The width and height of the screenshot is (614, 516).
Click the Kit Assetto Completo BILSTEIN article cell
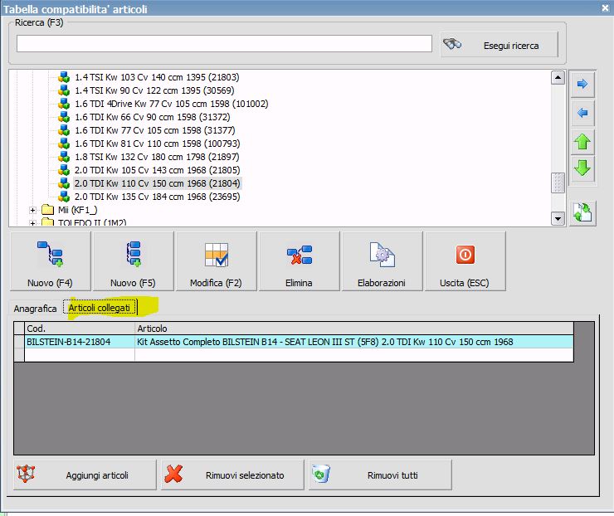point(354,342)
